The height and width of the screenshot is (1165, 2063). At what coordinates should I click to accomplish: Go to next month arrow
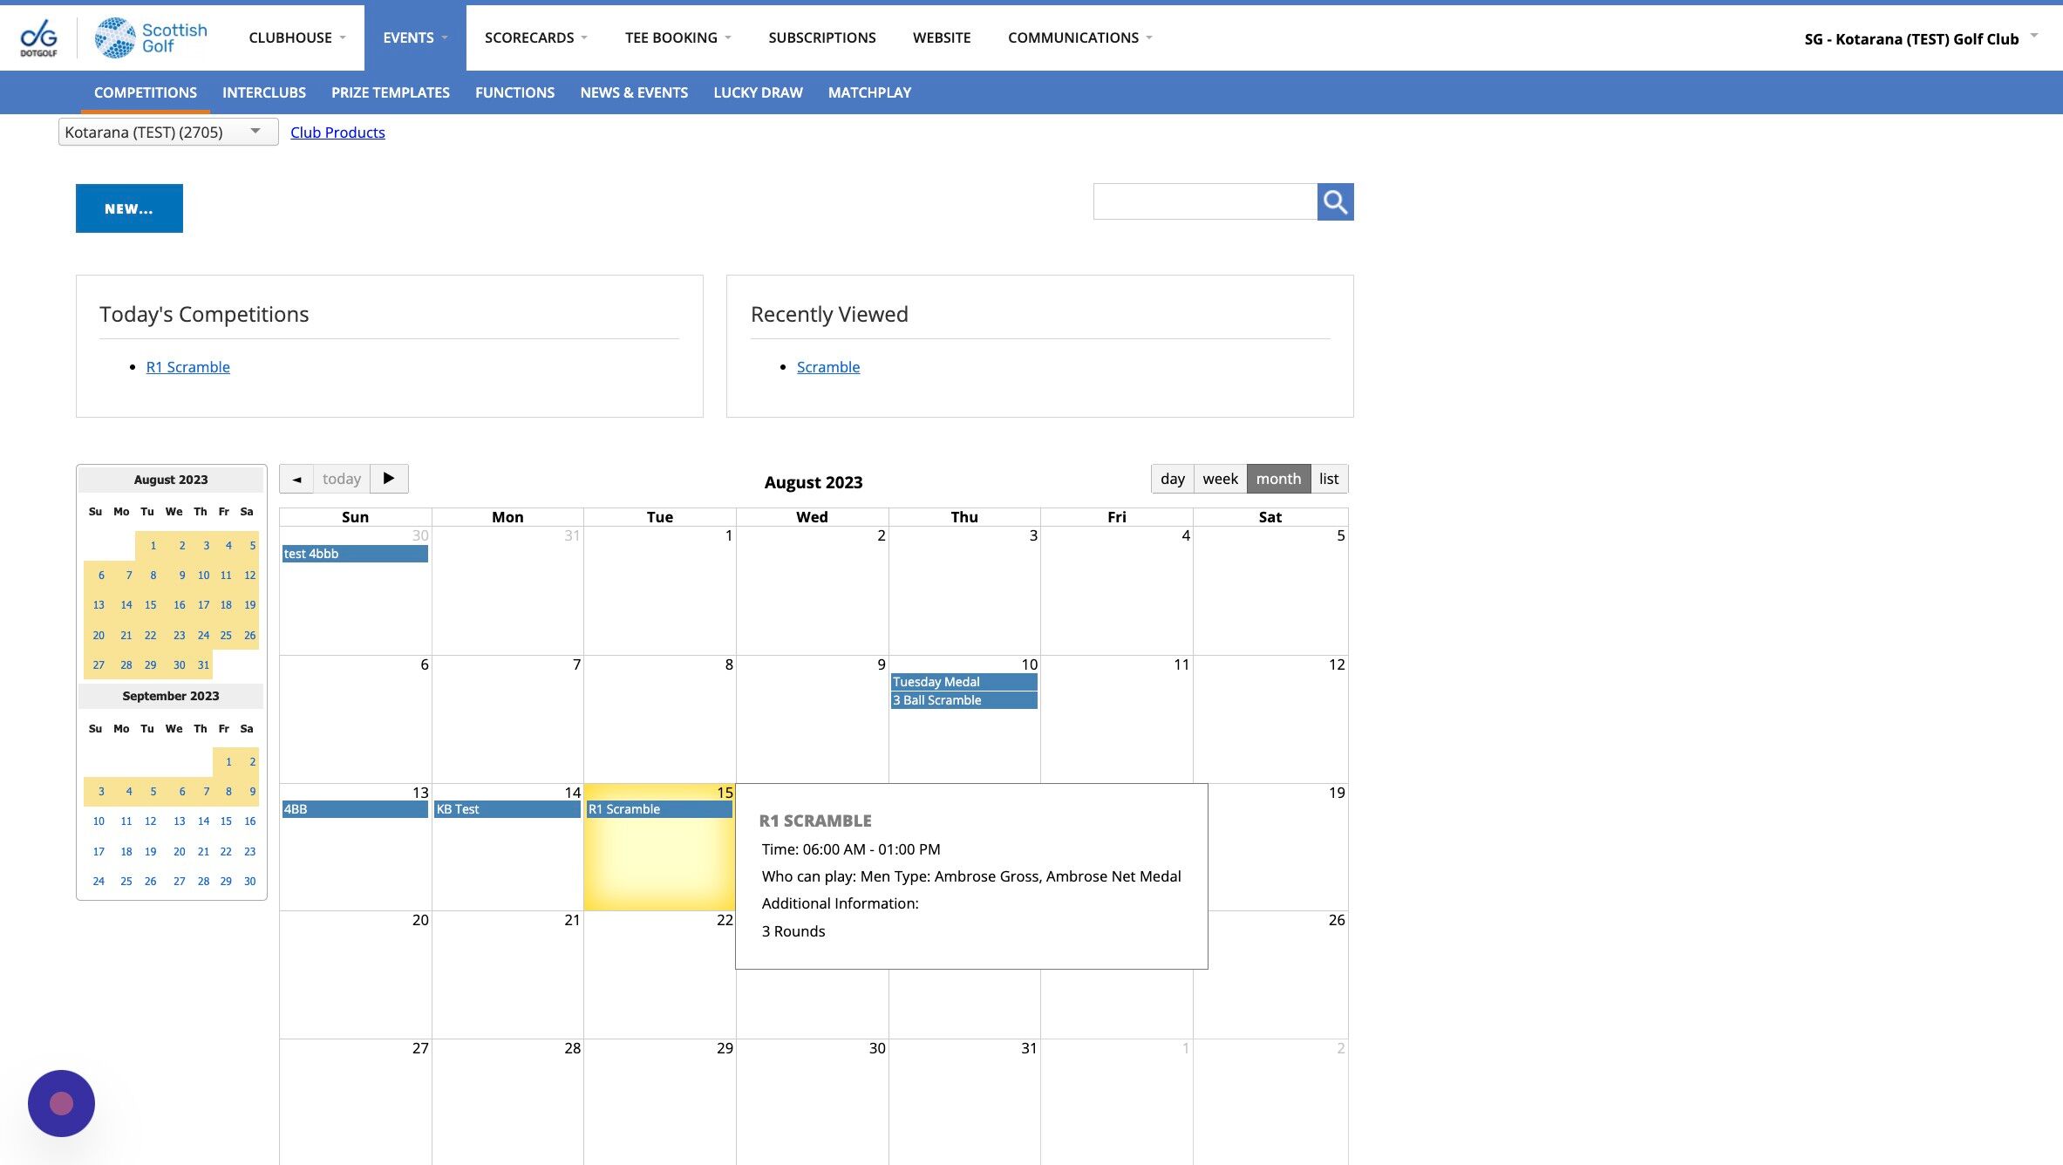[389, 479]
